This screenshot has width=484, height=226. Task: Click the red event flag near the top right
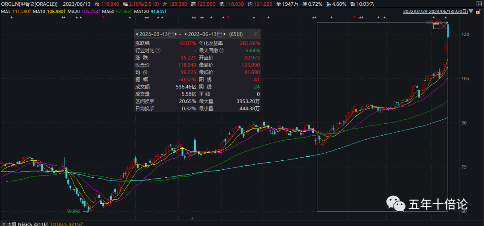[x=354, y=18]
